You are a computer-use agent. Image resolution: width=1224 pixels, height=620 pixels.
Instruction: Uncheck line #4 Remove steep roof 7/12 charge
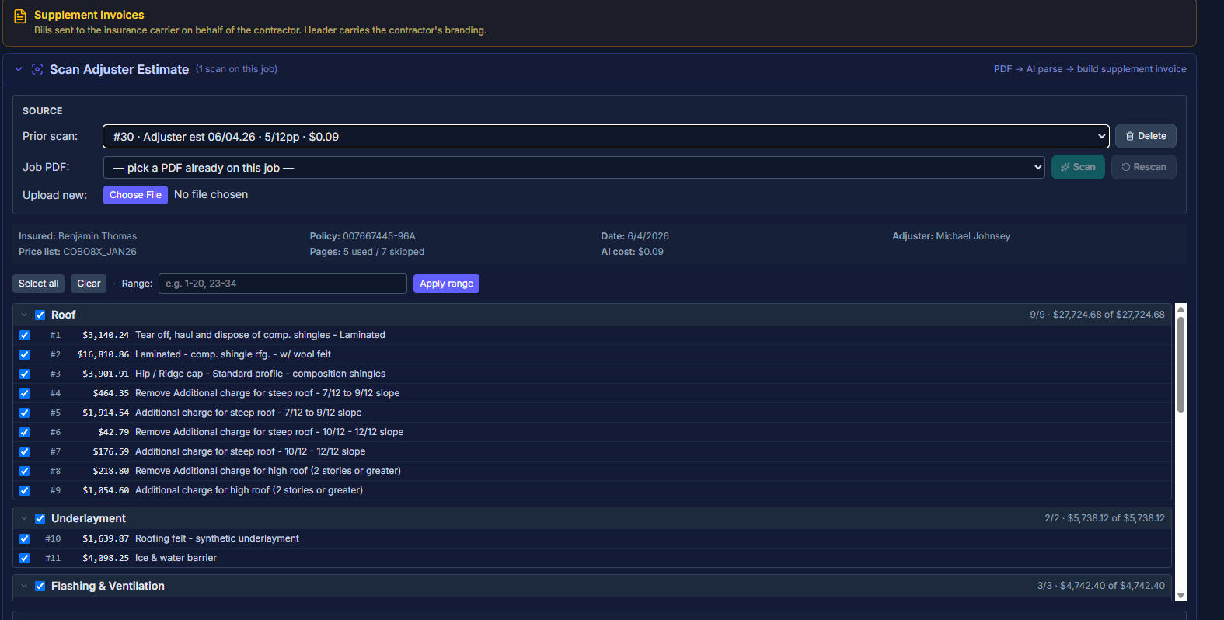click(24, 393)
